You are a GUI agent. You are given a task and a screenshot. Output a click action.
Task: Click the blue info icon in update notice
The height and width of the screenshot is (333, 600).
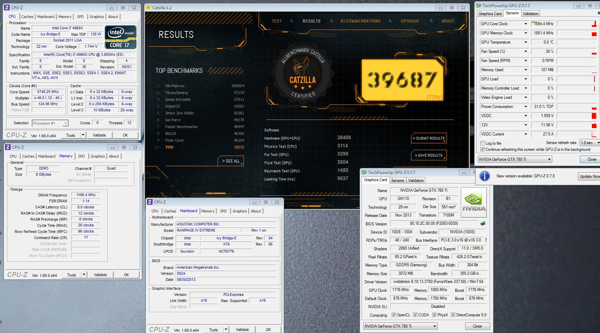tap(484, 176)
